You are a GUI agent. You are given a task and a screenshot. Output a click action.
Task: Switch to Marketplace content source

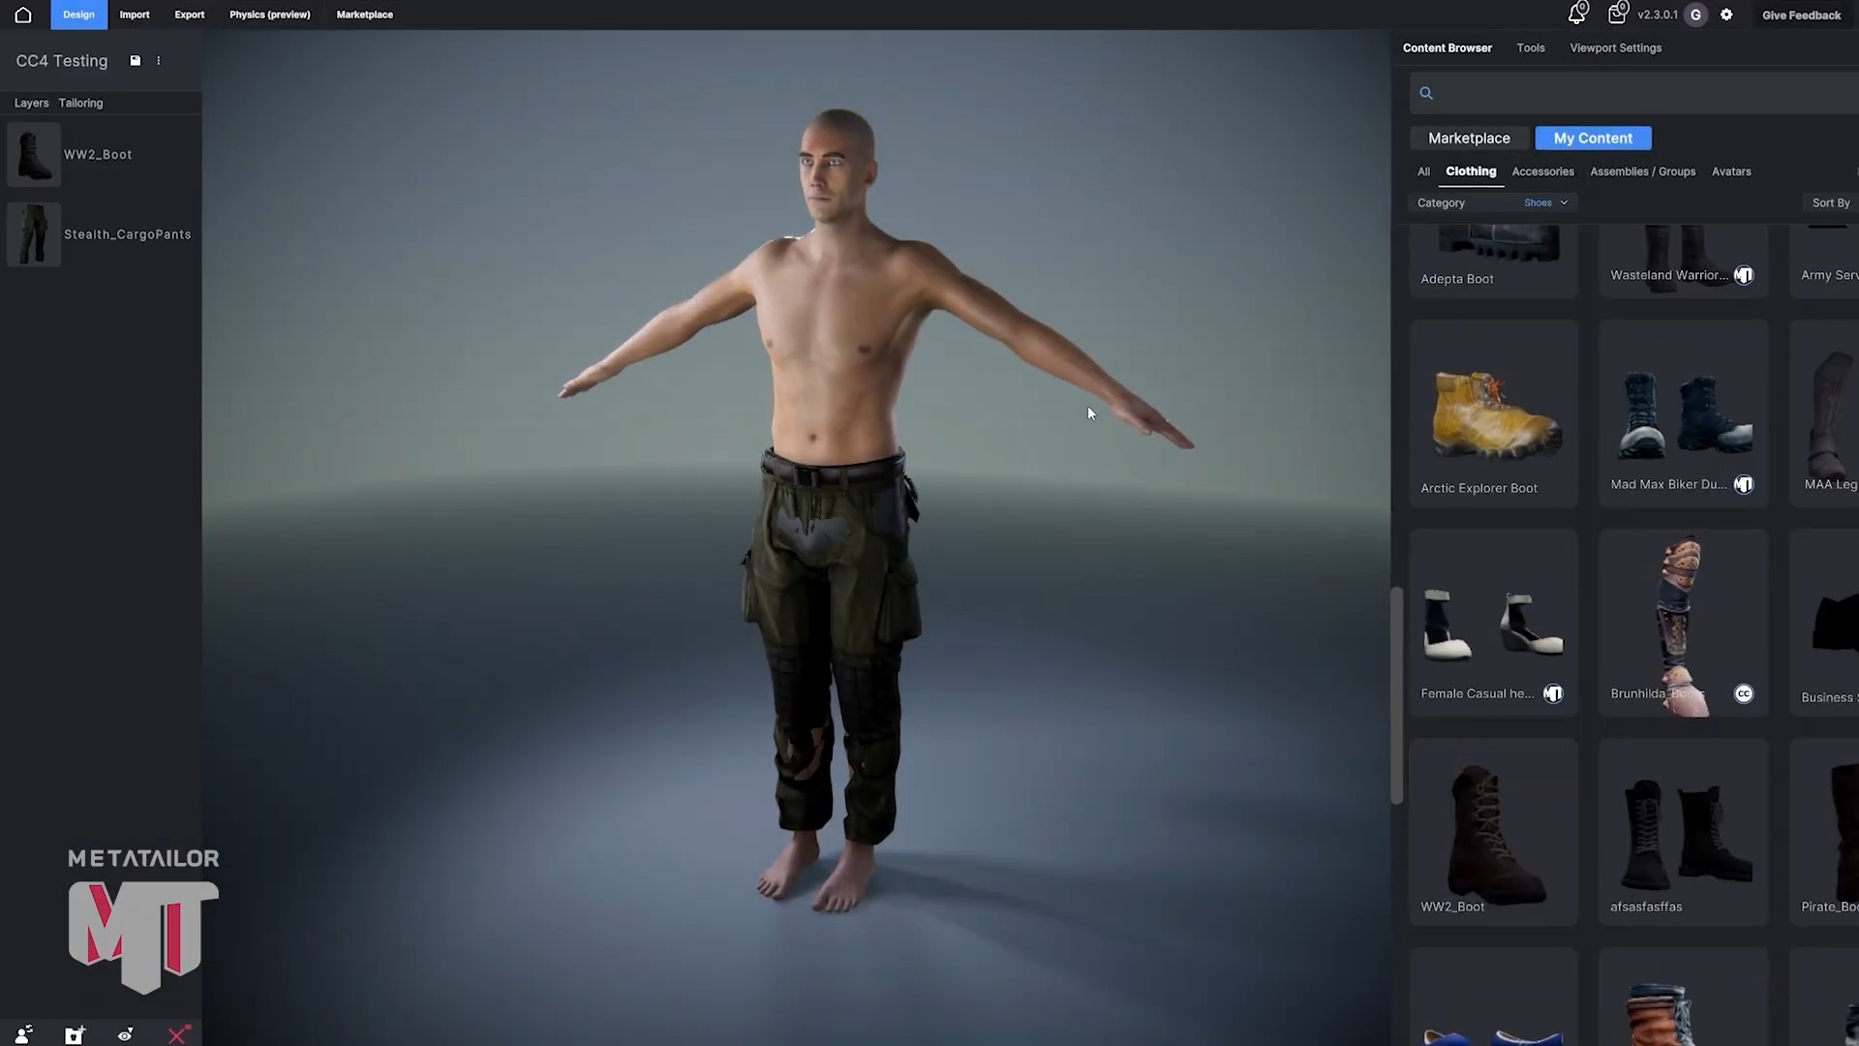[x=1469, y=138]
